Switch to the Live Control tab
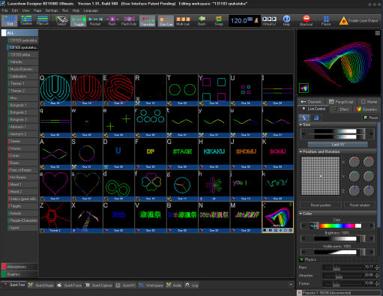This screenshot has height=296, width=383. 314,109
